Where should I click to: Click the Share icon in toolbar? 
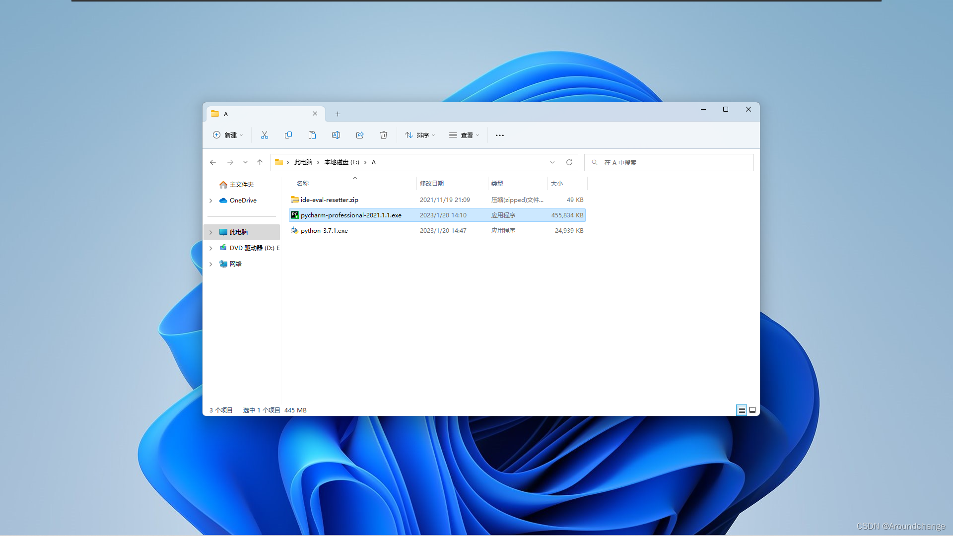point(360,135)
